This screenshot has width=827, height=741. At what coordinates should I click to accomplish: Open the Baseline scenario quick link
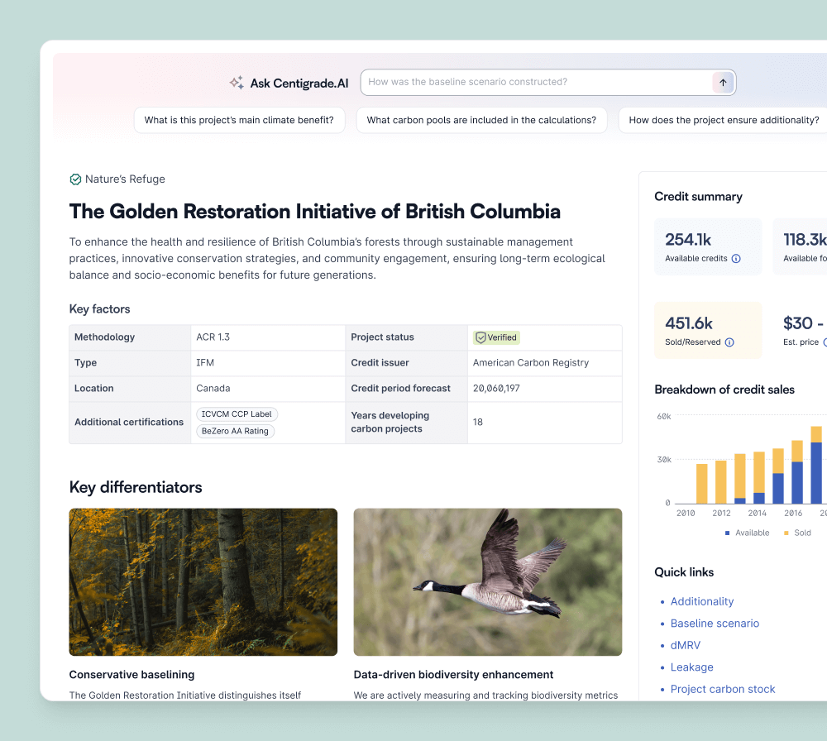point(715,624)
